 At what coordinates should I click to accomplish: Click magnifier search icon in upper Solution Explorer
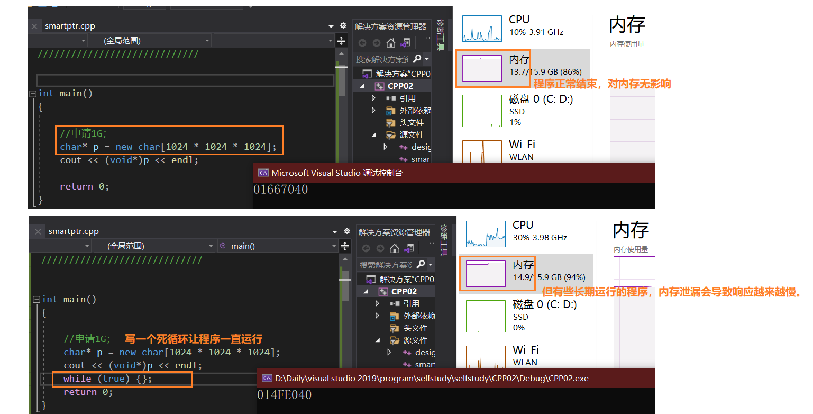pos(417,59)
